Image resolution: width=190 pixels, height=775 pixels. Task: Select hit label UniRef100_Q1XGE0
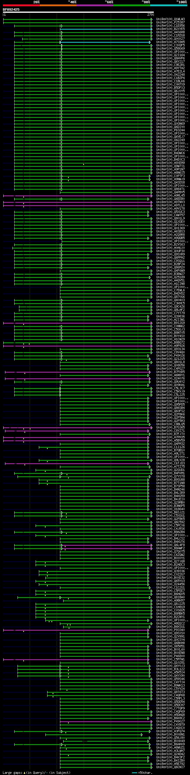pos(170,222)
